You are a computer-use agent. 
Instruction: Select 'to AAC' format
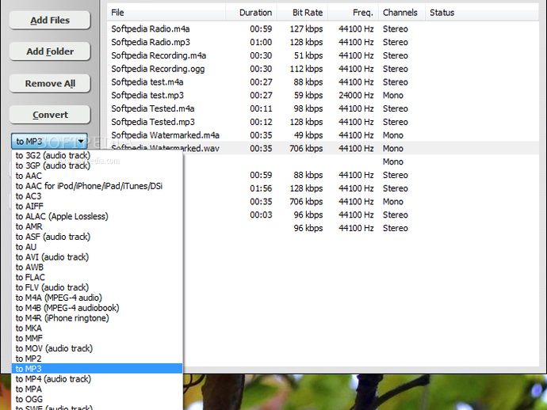pyautogui.click(x=97, y=176)
